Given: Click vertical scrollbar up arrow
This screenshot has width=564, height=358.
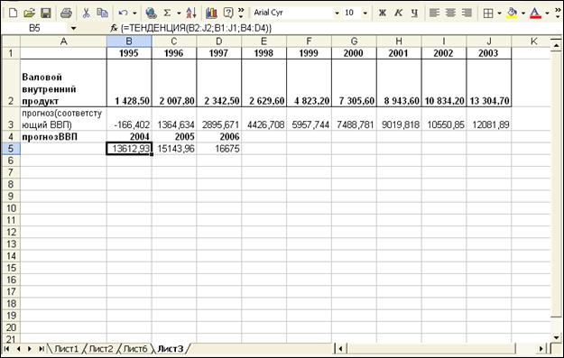Looking at the screenshot, I should tap(557, 45).
